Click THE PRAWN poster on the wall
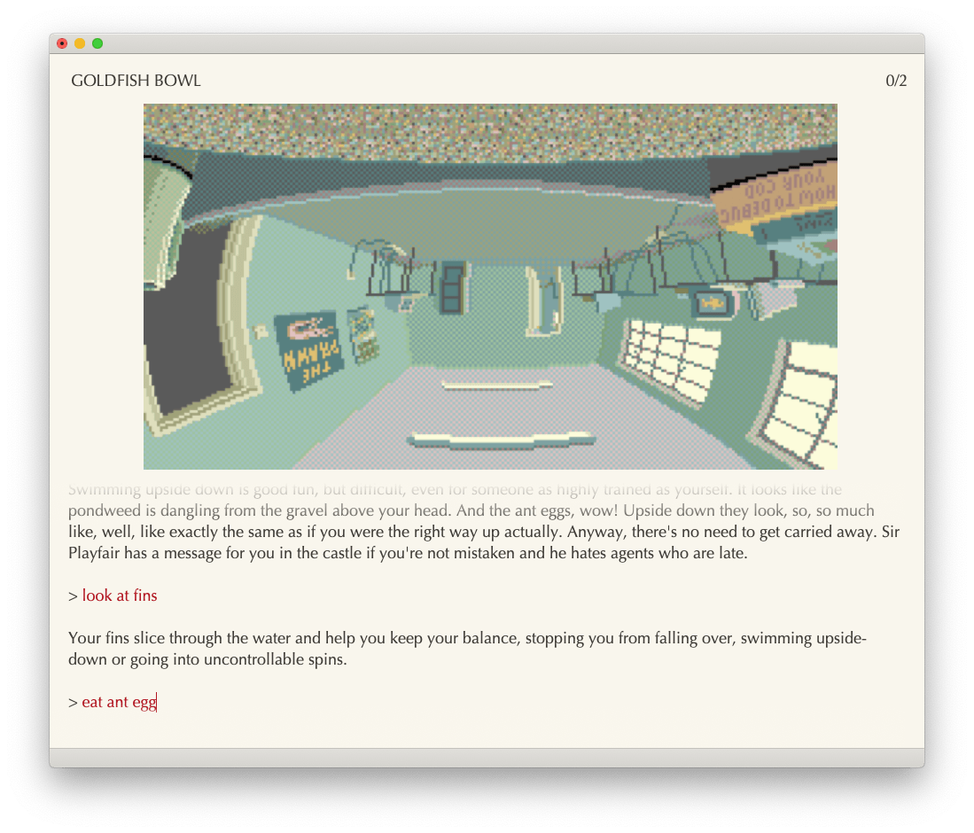 pos(308,346)
